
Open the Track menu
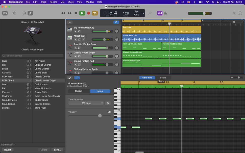[x=43, y=2]
